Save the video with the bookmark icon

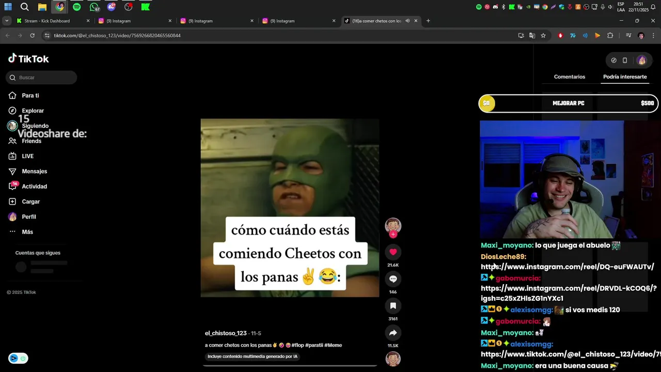[x=393, y=306]
